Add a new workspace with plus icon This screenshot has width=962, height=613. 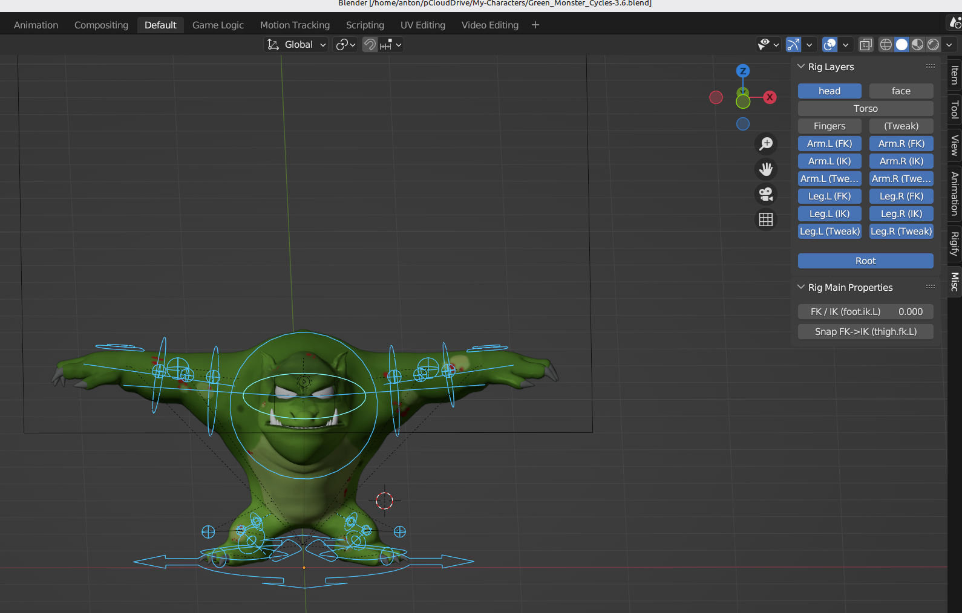click(x=535, y=25)
